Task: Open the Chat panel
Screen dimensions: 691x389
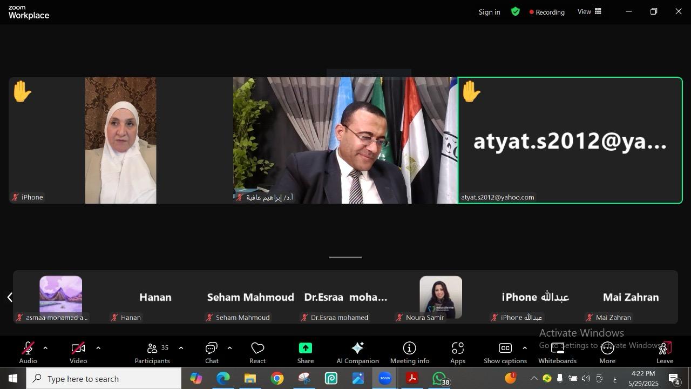Action: coord(212,352)
